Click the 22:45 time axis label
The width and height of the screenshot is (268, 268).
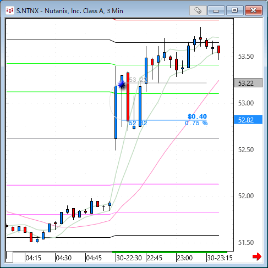tap(155, 258)
